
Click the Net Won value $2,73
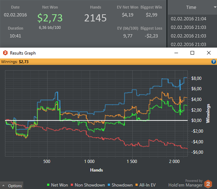point(50,18)
